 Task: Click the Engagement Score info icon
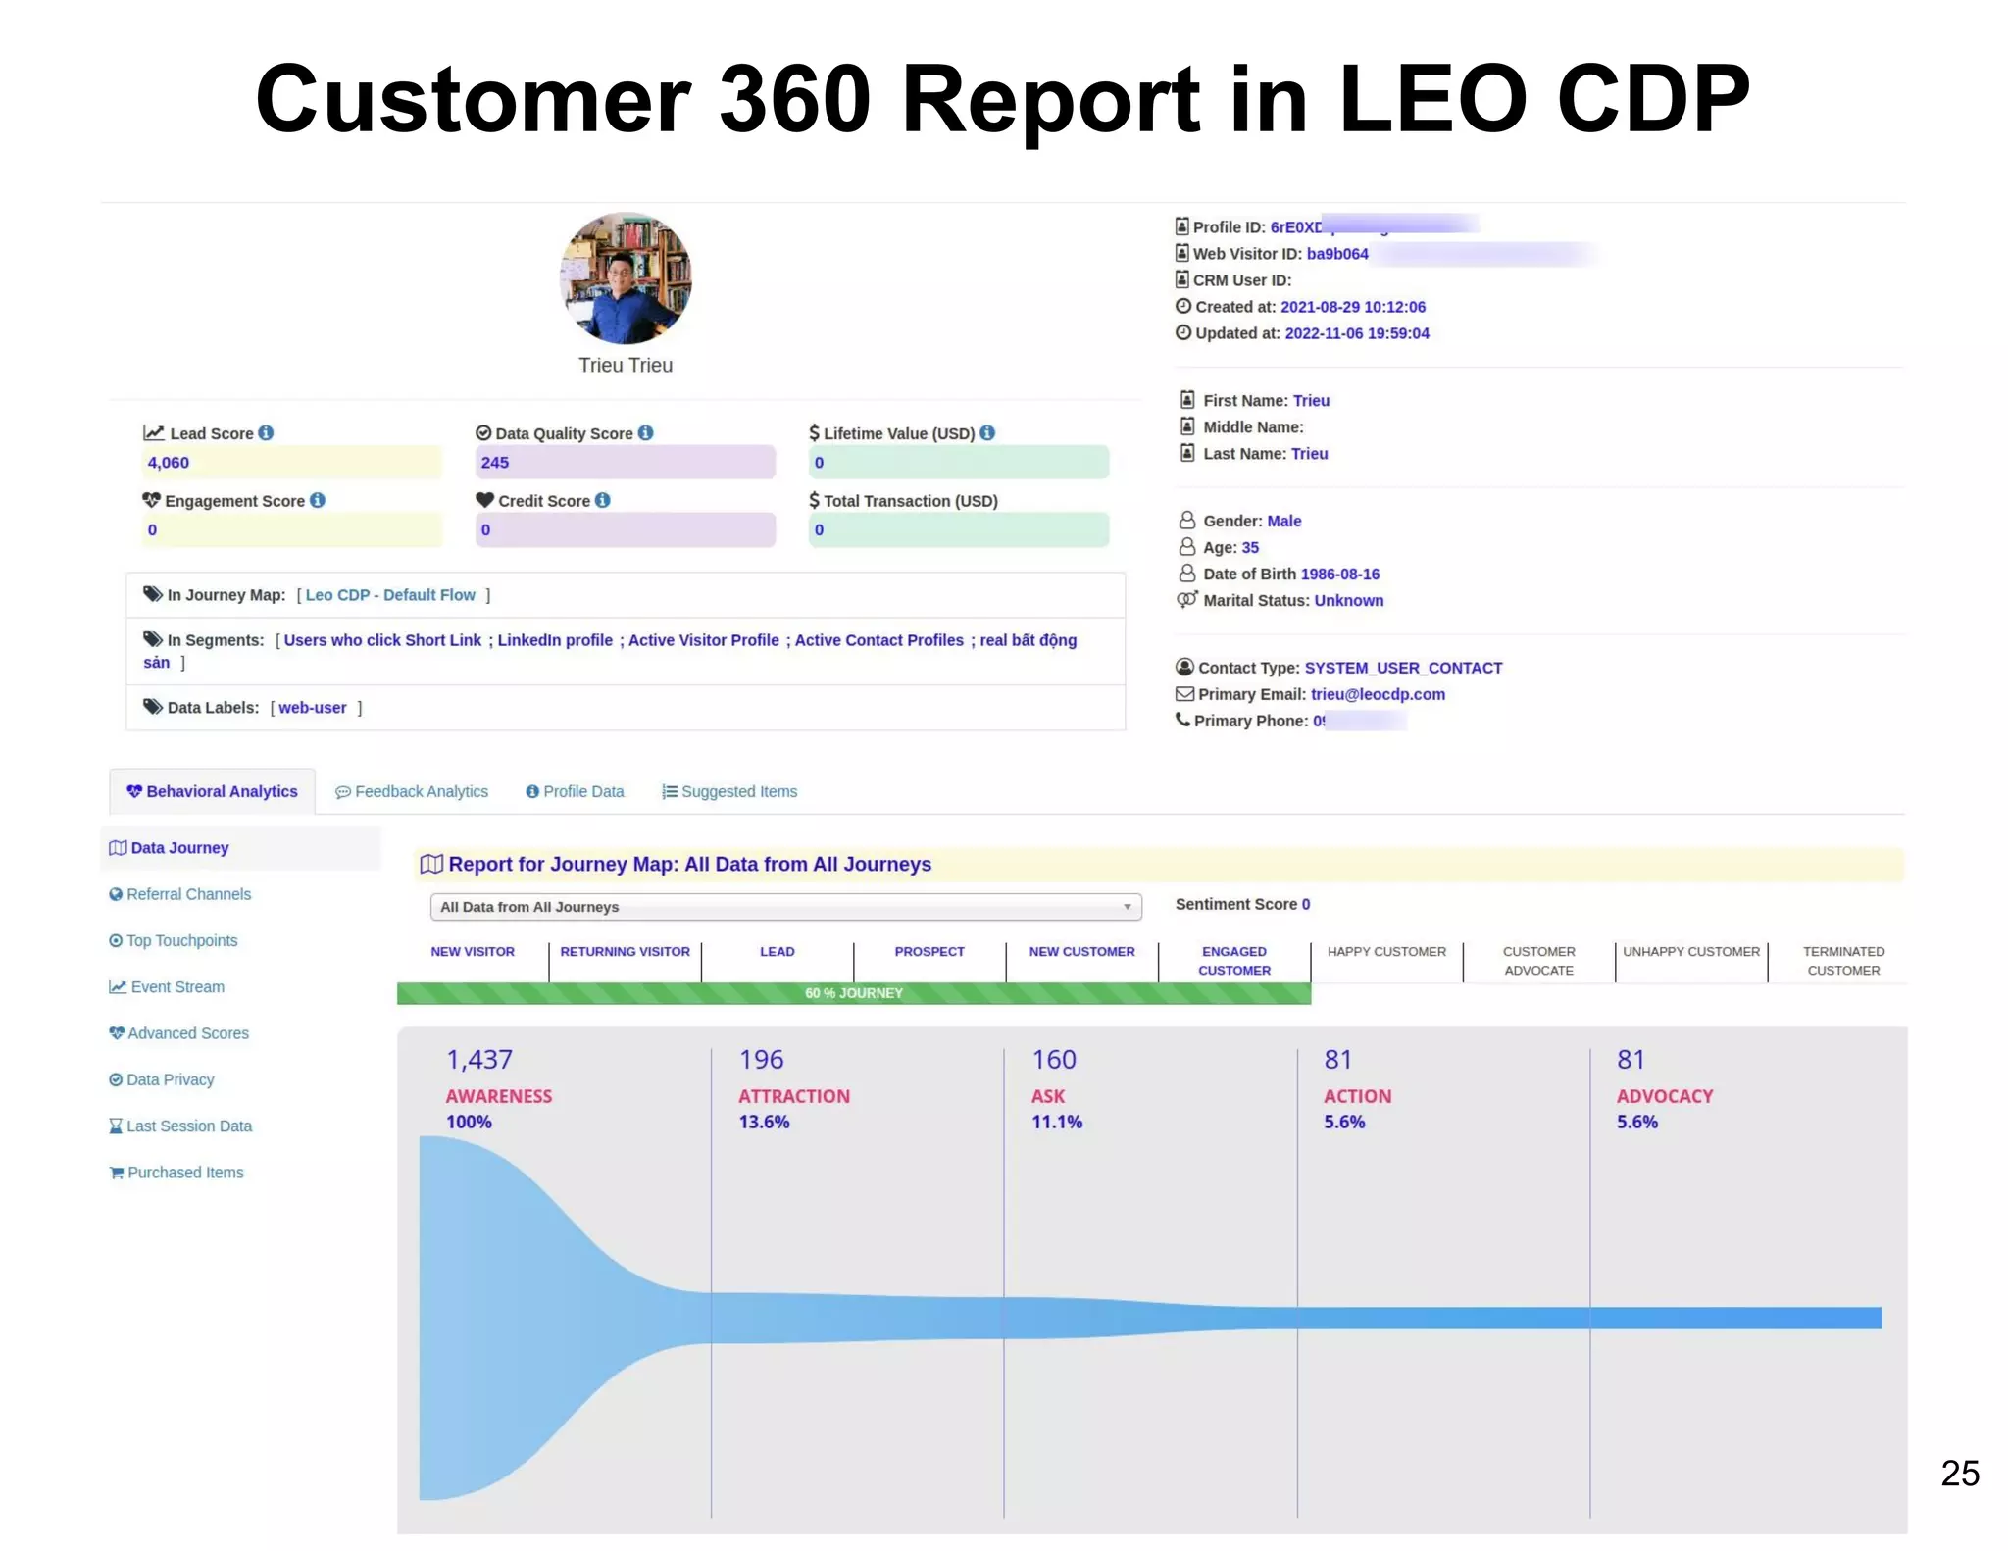[318, 500]
